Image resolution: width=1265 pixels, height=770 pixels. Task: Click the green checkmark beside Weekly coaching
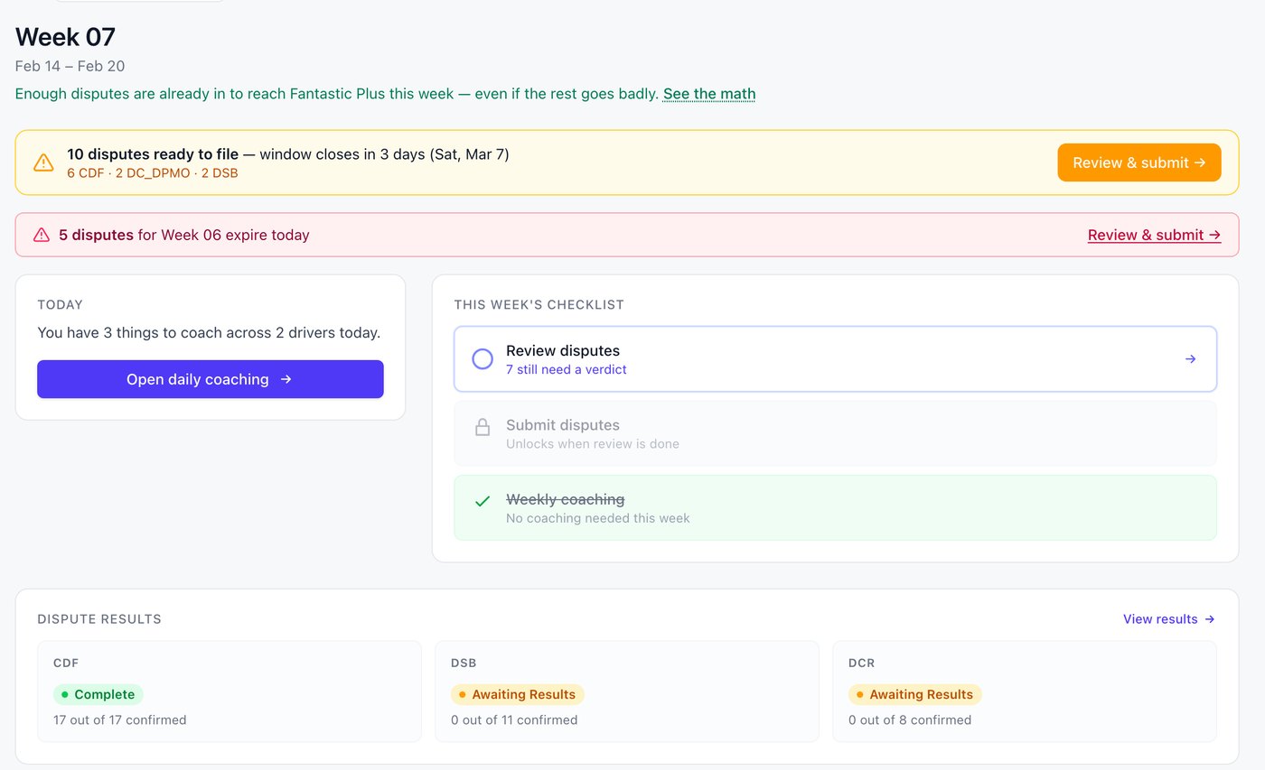click(483, 500)
